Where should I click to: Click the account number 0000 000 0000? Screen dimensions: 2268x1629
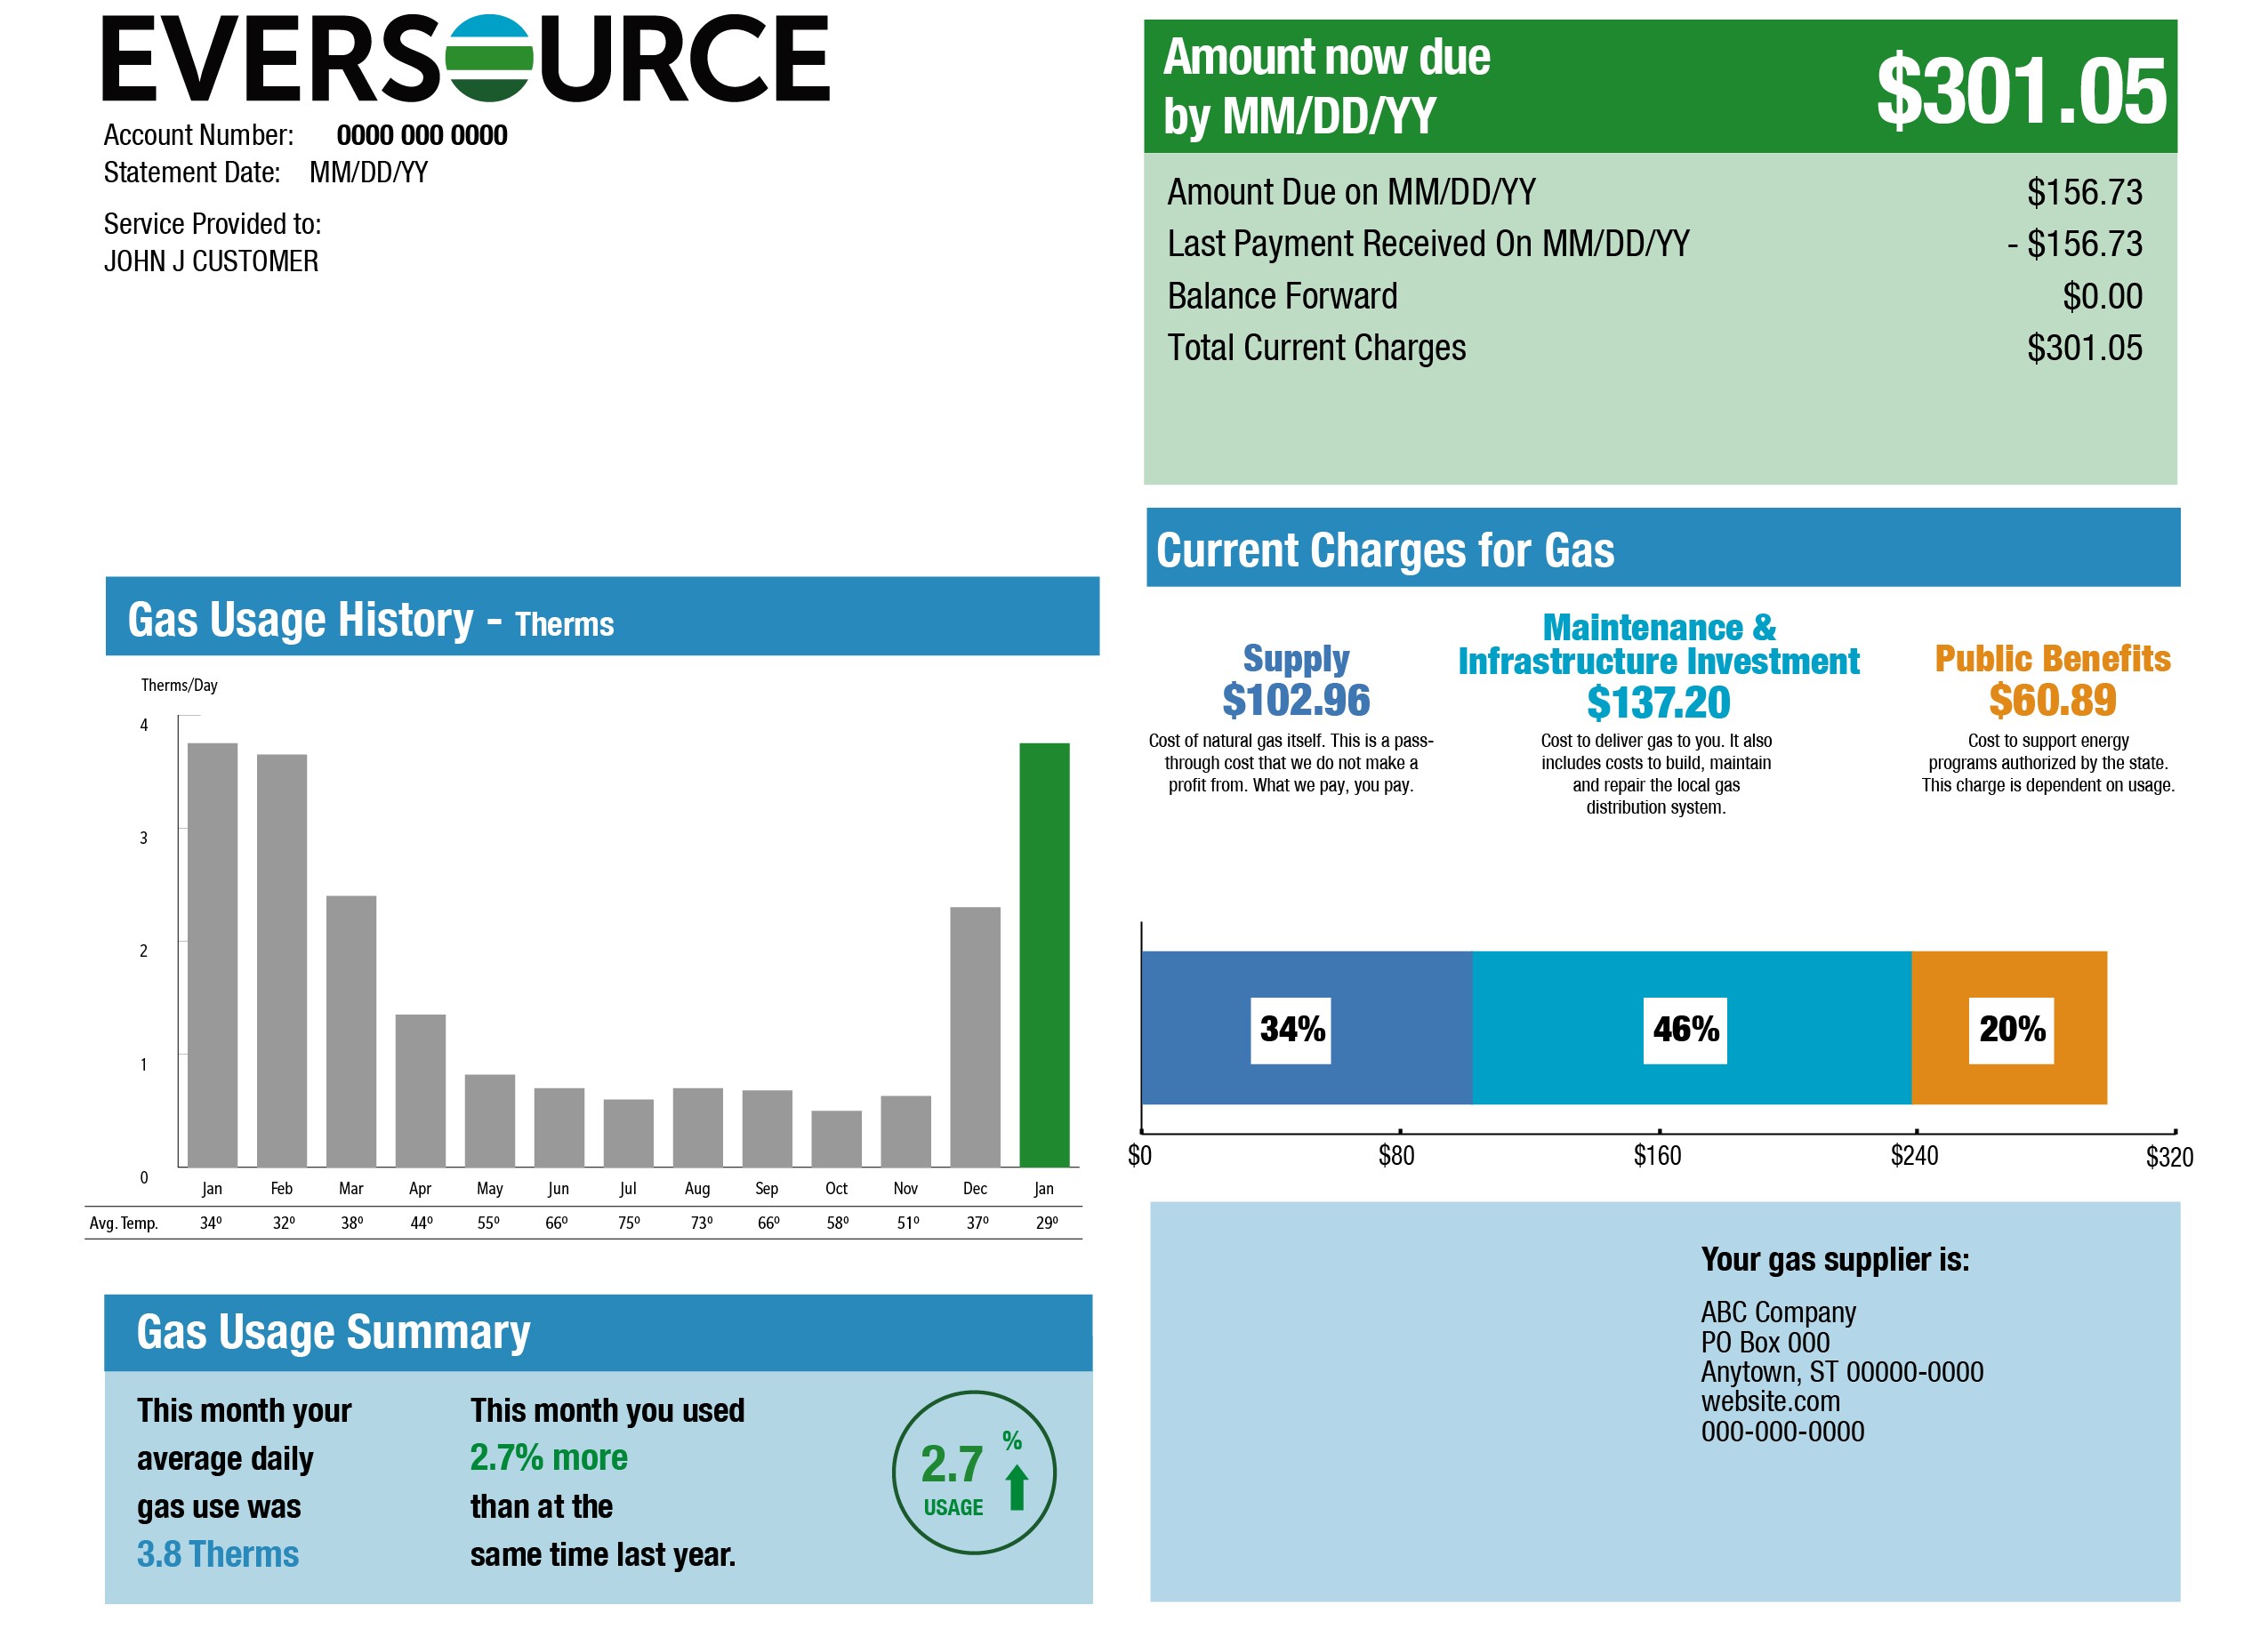(x=421, y=135)
